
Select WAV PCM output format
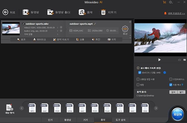coord(57,108)
